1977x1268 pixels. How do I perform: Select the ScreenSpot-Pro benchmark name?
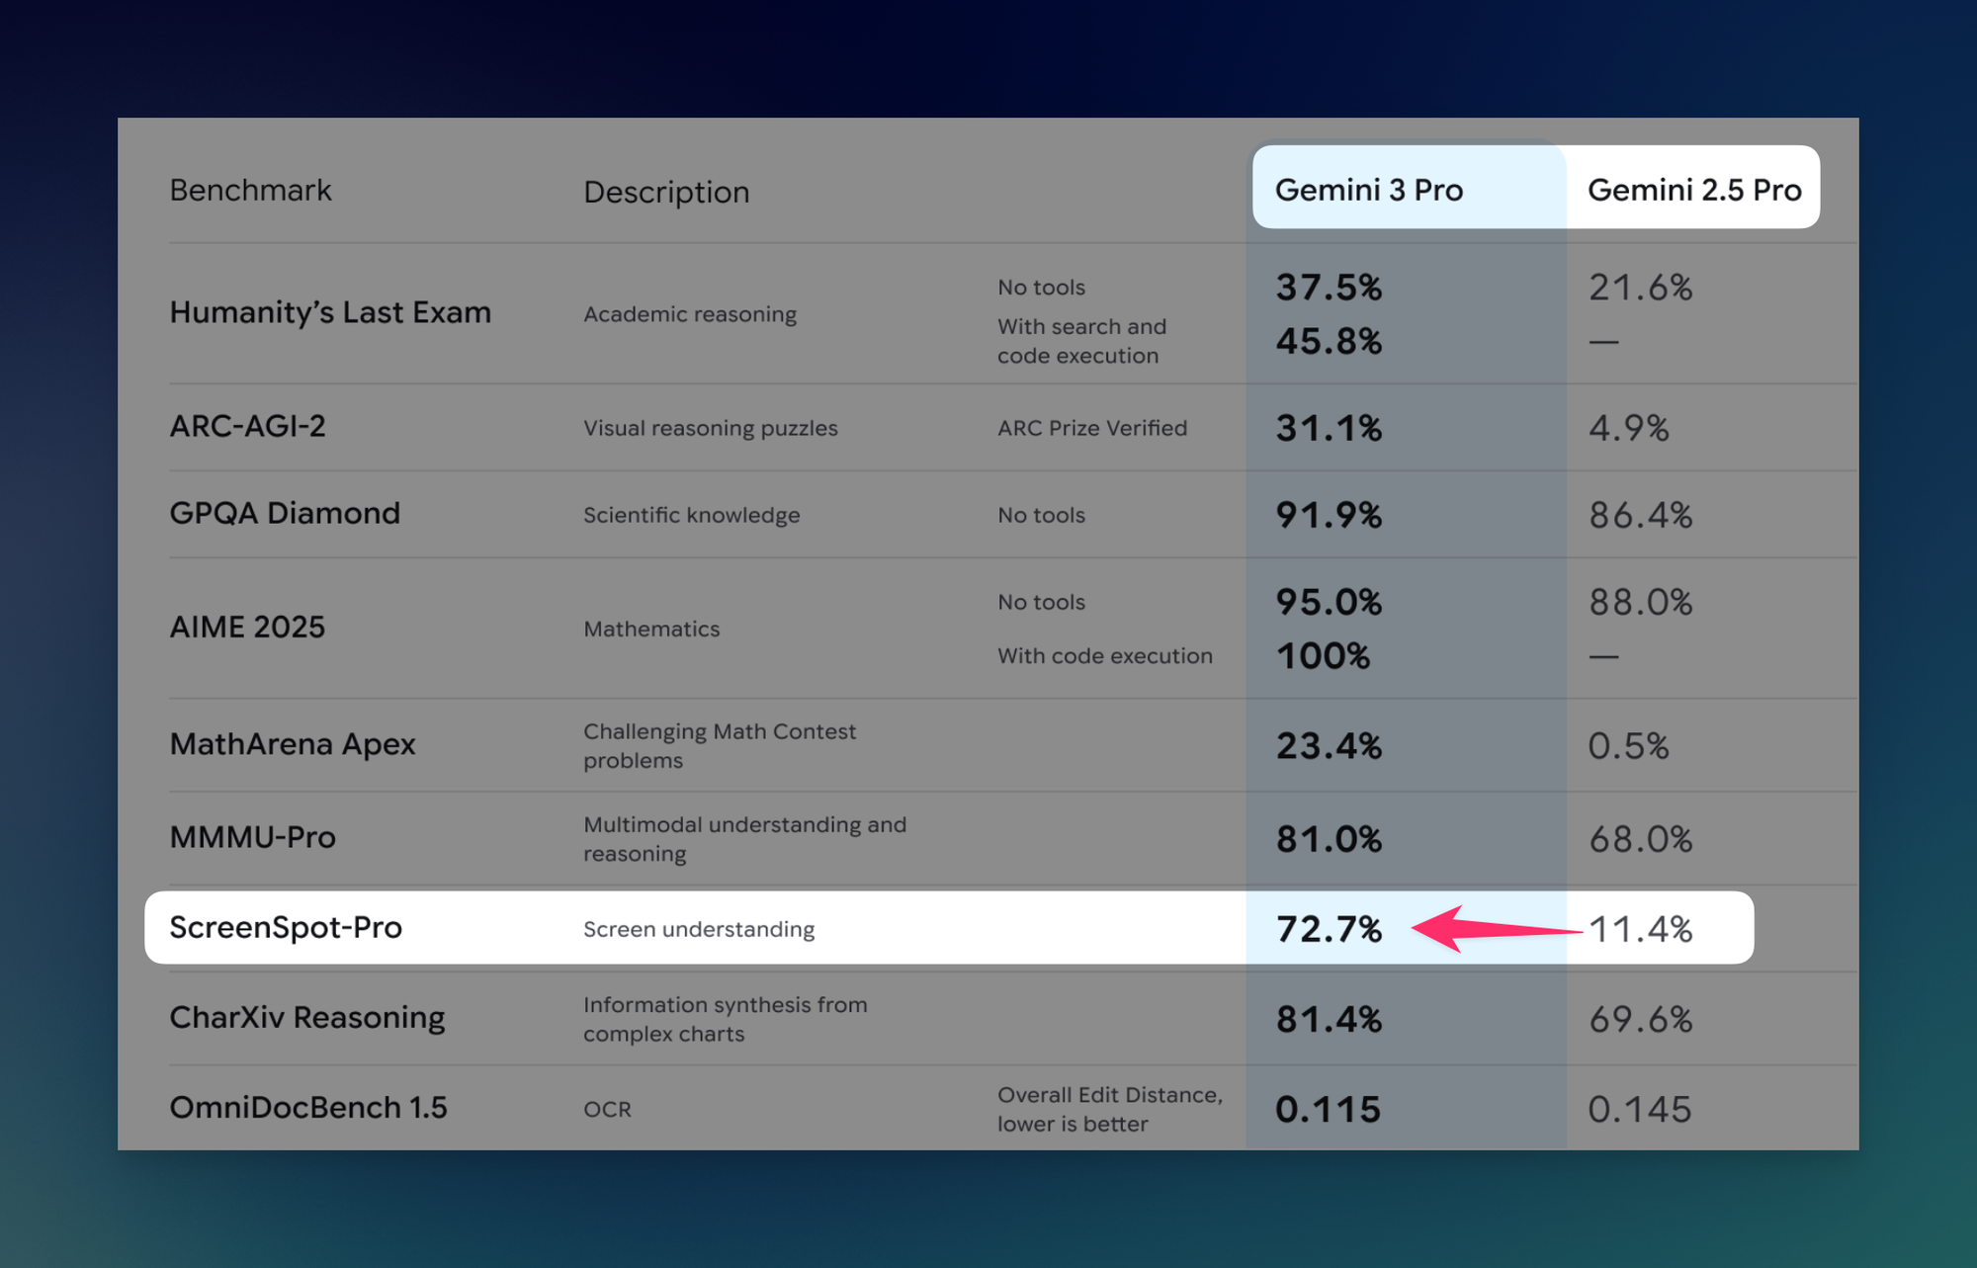pyautogui.click(x=286, y=927)
